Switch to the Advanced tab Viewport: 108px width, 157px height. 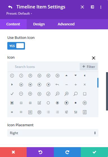pos(66,24)
